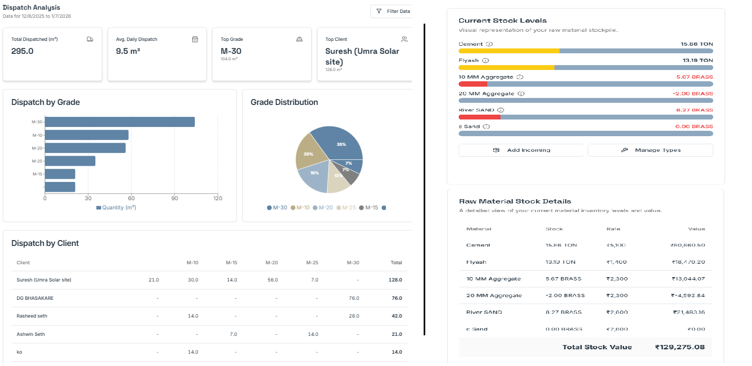Click the info icon next to River SAND

coord(500,109)
